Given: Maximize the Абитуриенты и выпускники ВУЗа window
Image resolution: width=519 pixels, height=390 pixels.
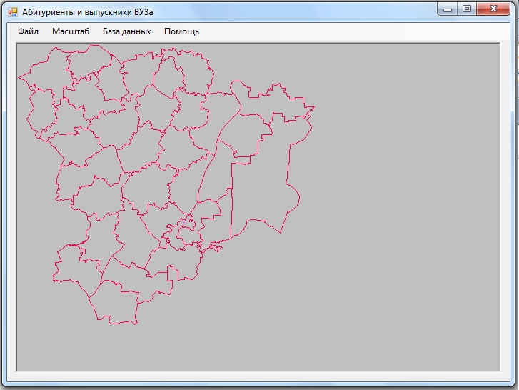Looking at the screenshot, I should pos(467,9).
